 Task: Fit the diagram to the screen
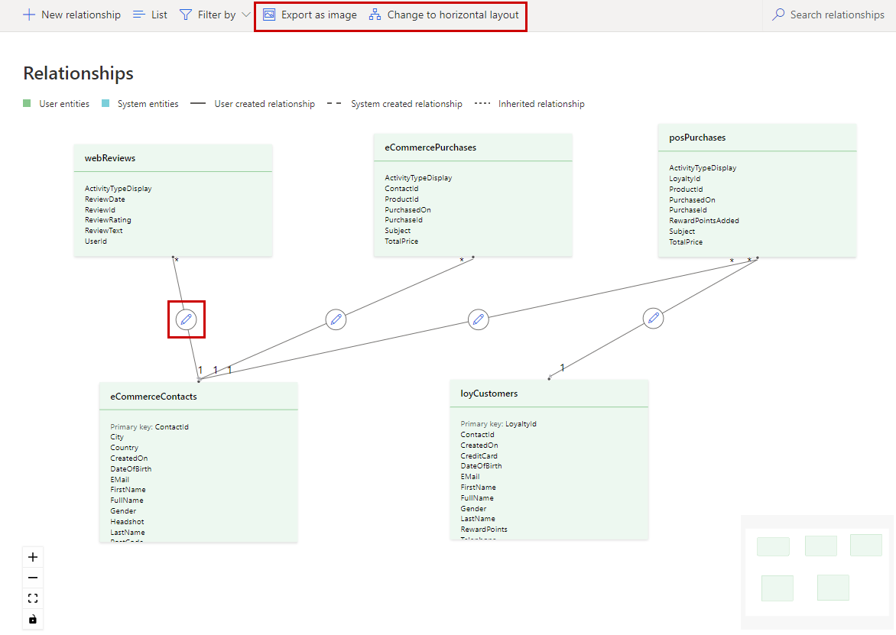pos(32,598)
